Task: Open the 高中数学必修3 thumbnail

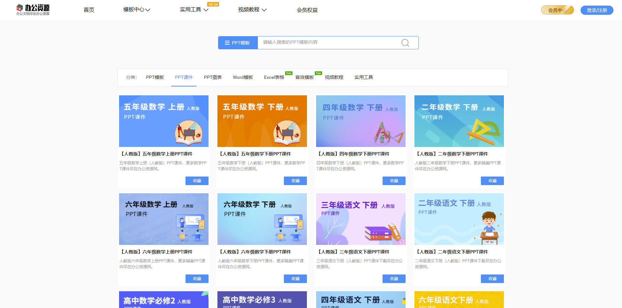Action: (x=262, y=299)
